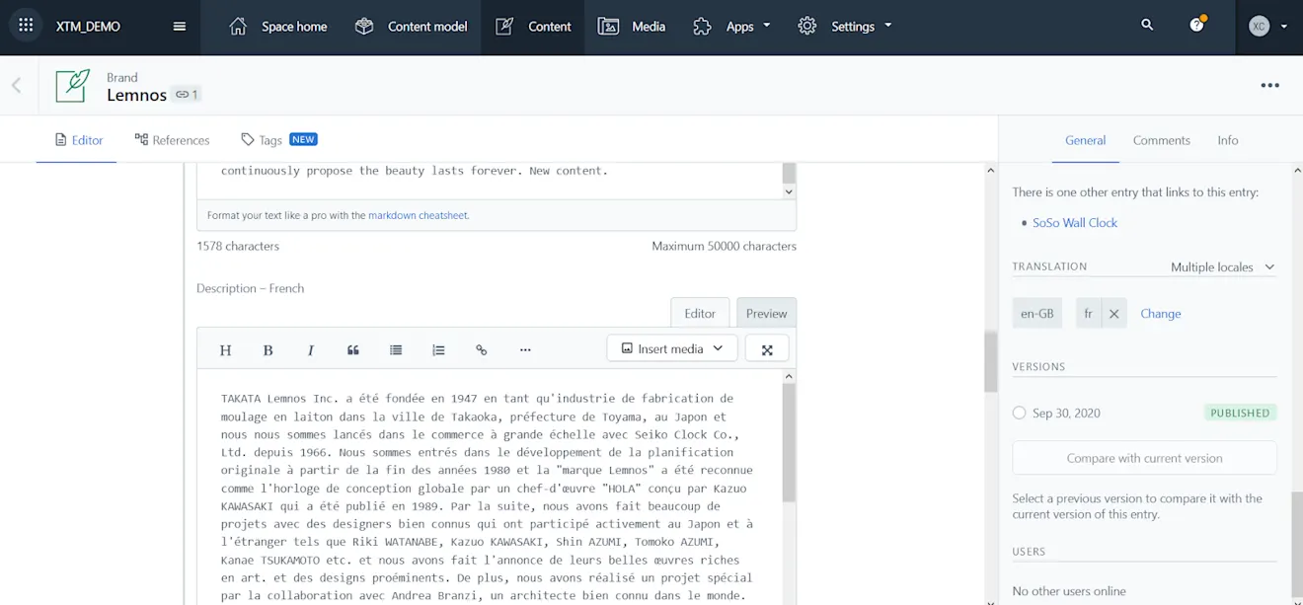Screen dimensions: 1303x605
Task: Remove the fr locale with the X
Action: pyautogui.click(x=1113, y=314)
